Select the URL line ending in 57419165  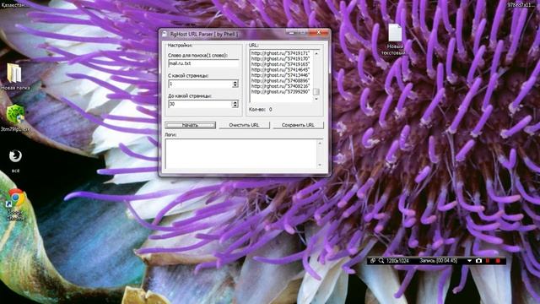coord(280,64)
